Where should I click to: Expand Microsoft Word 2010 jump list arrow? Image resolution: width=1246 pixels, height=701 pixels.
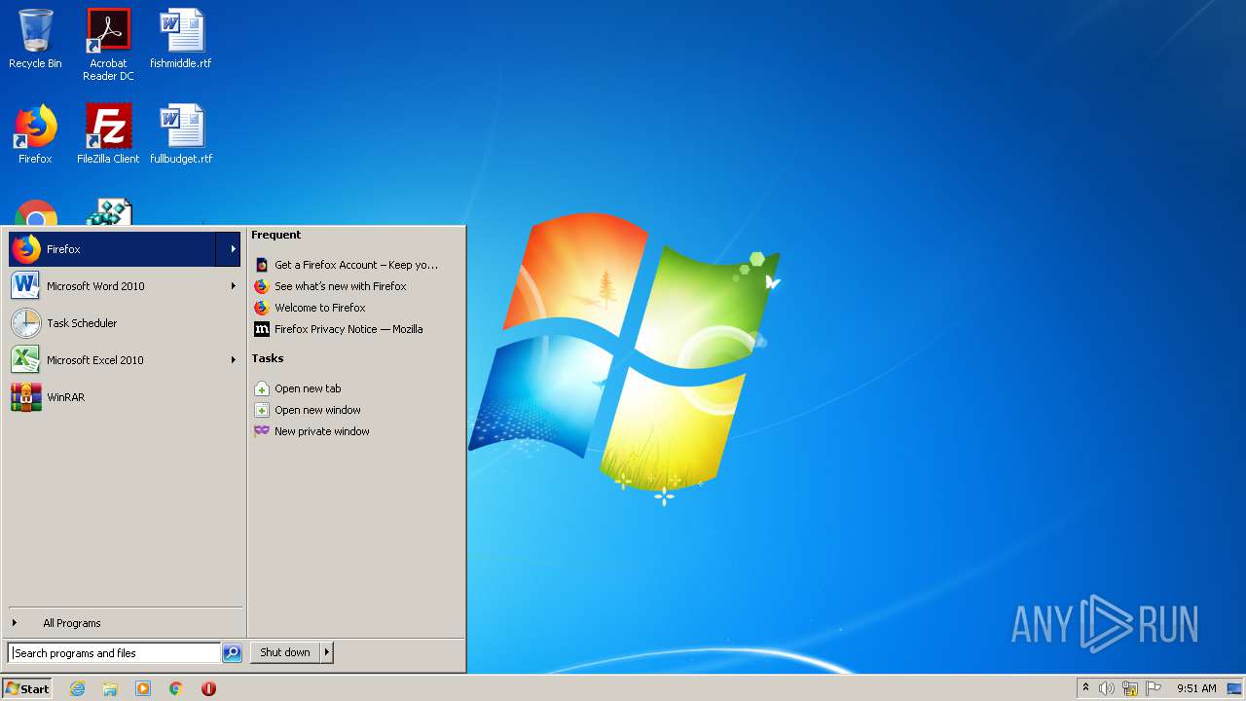tap(233, 286)
